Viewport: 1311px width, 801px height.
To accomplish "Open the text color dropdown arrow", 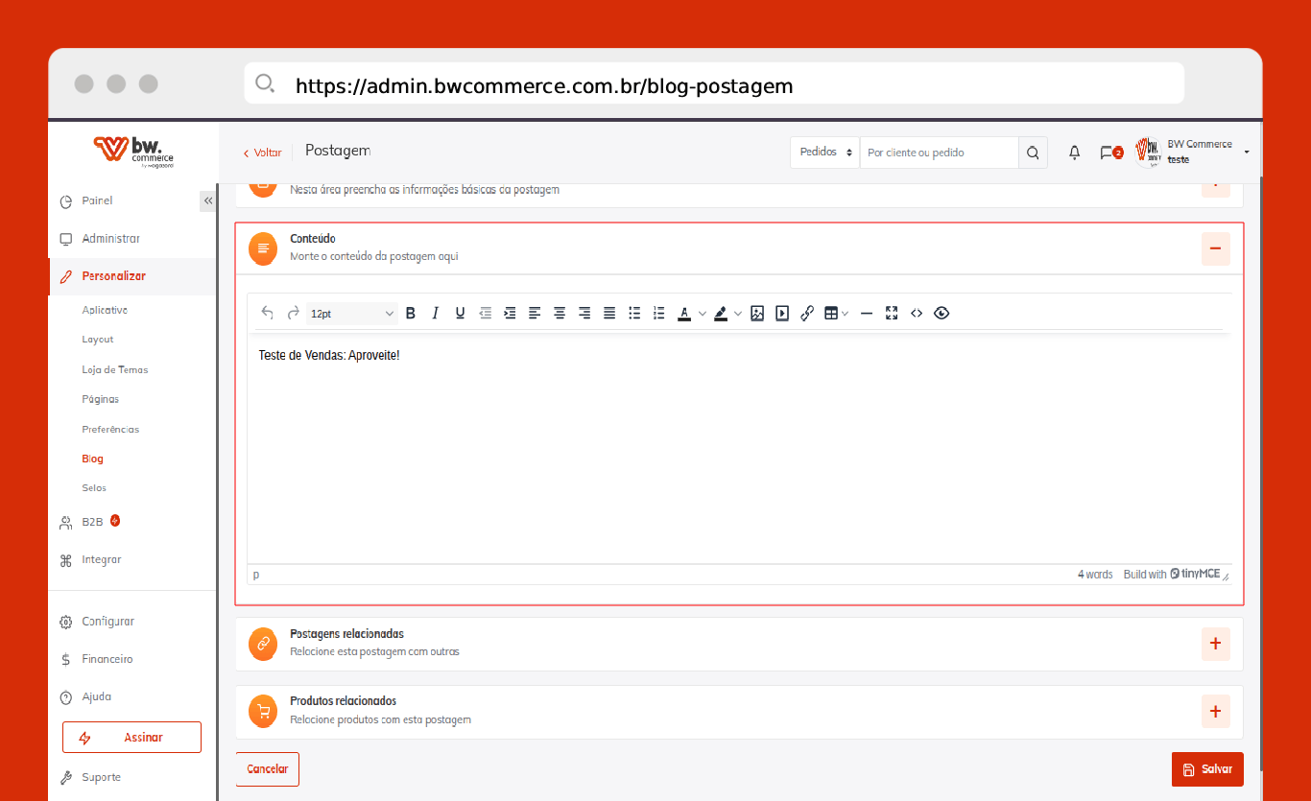I will click(x=703, y=313).
